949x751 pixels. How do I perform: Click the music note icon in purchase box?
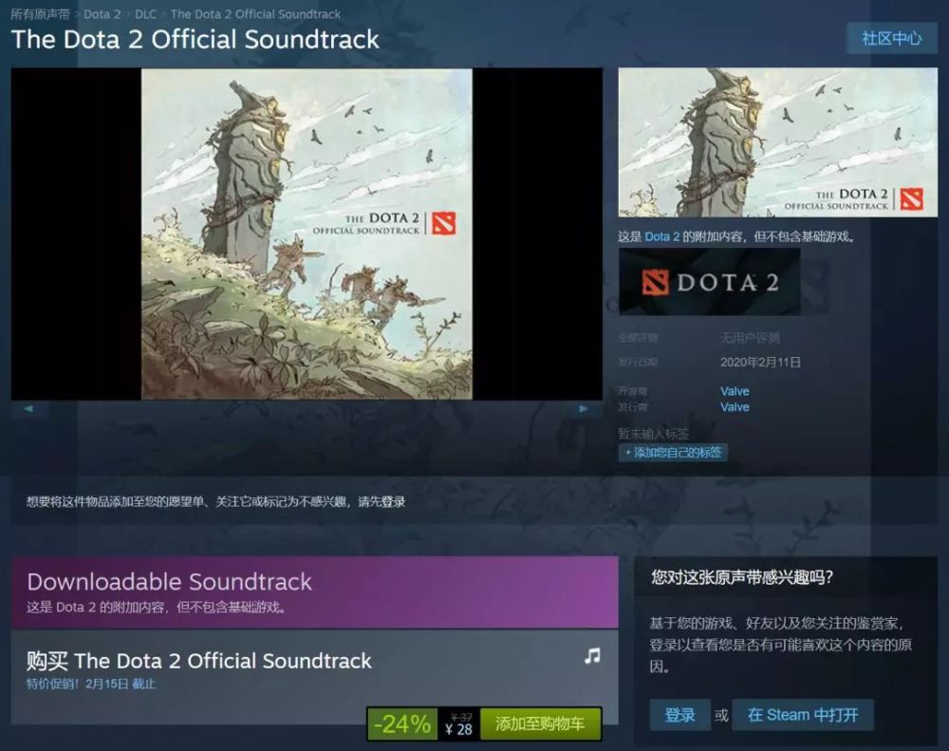coord(592,656)
